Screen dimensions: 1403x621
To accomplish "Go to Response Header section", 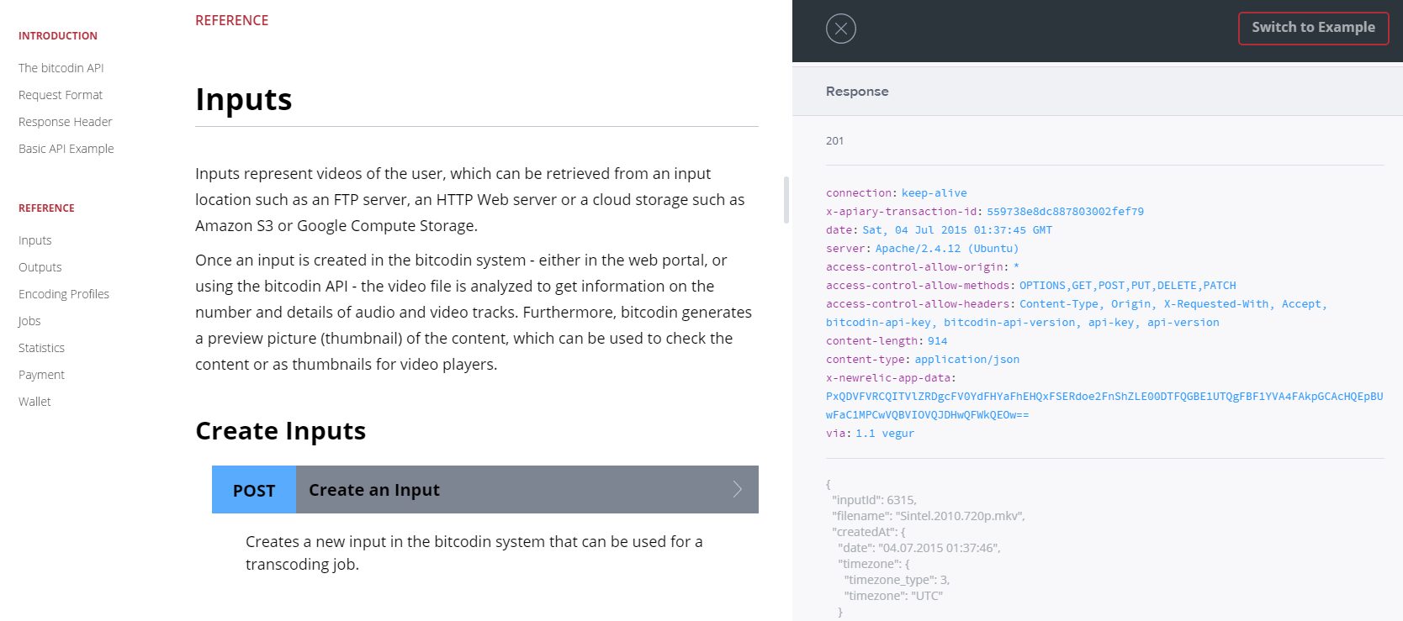I will [x=65, y=122].
